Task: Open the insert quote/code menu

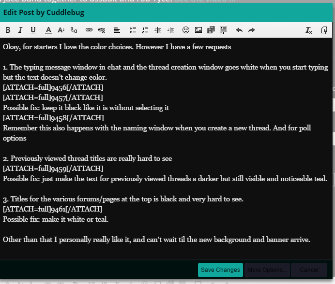Action: click(224, 30)
